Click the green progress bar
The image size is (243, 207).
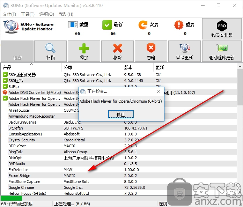click(x=11, y=198)
